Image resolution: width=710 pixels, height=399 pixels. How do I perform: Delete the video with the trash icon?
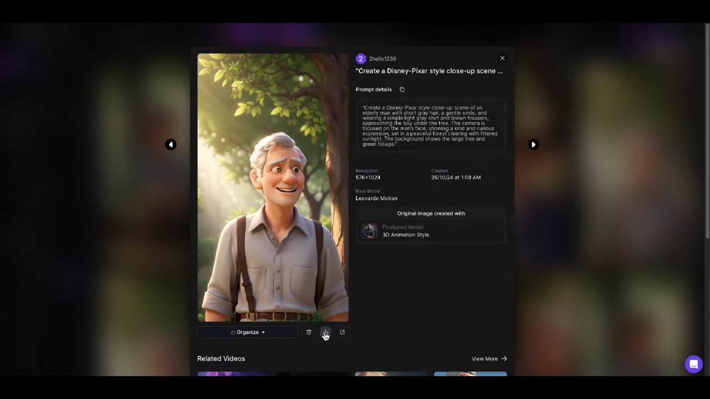coord(309,332)
